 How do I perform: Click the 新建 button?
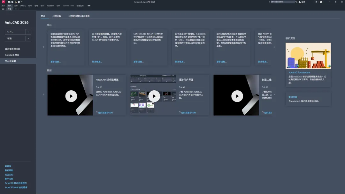tap(15, 38)
